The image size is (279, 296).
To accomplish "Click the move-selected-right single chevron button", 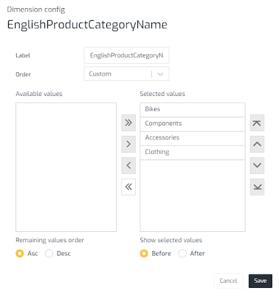I will pos(128,144).
